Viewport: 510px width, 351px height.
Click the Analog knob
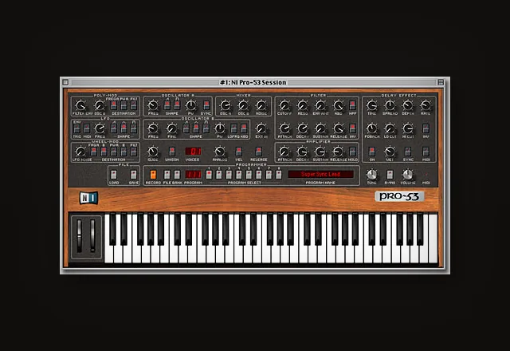coord(220,152)
